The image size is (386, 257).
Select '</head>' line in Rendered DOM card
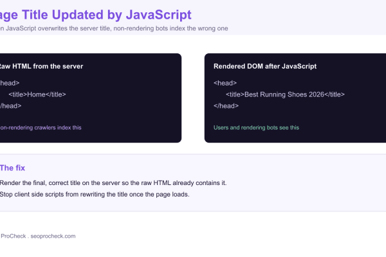tap(226, 106)
